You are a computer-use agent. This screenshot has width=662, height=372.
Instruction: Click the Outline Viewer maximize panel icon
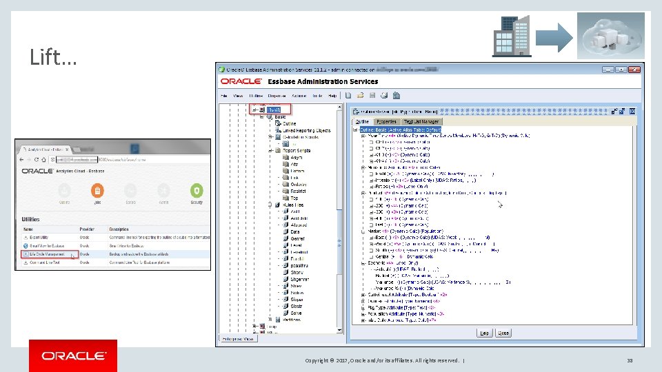coord(622,112)
